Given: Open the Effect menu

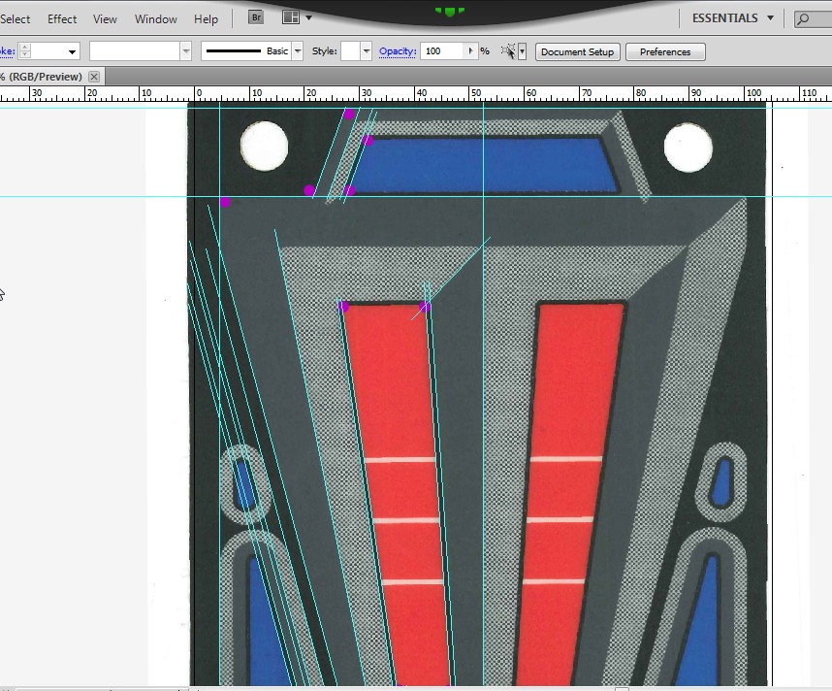Looking at the screenshot, I should 62,18.
